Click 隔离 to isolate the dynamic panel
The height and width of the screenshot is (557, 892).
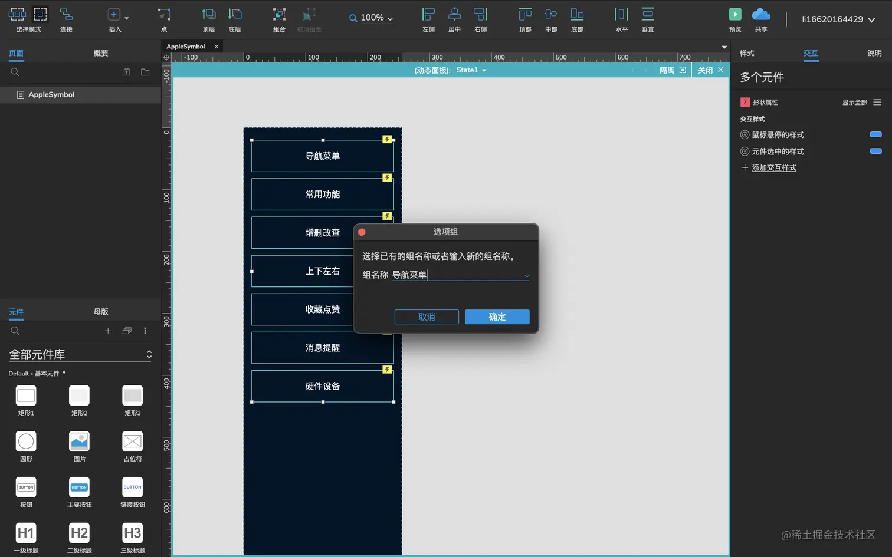click(x=673, y=70)
